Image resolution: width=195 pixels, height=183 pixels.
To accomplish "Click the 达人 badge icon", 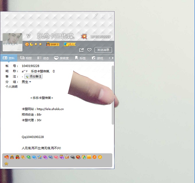I will 70,44.
